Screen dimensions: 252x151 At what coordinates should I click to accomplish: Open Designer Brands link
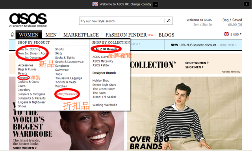point(104,73)
